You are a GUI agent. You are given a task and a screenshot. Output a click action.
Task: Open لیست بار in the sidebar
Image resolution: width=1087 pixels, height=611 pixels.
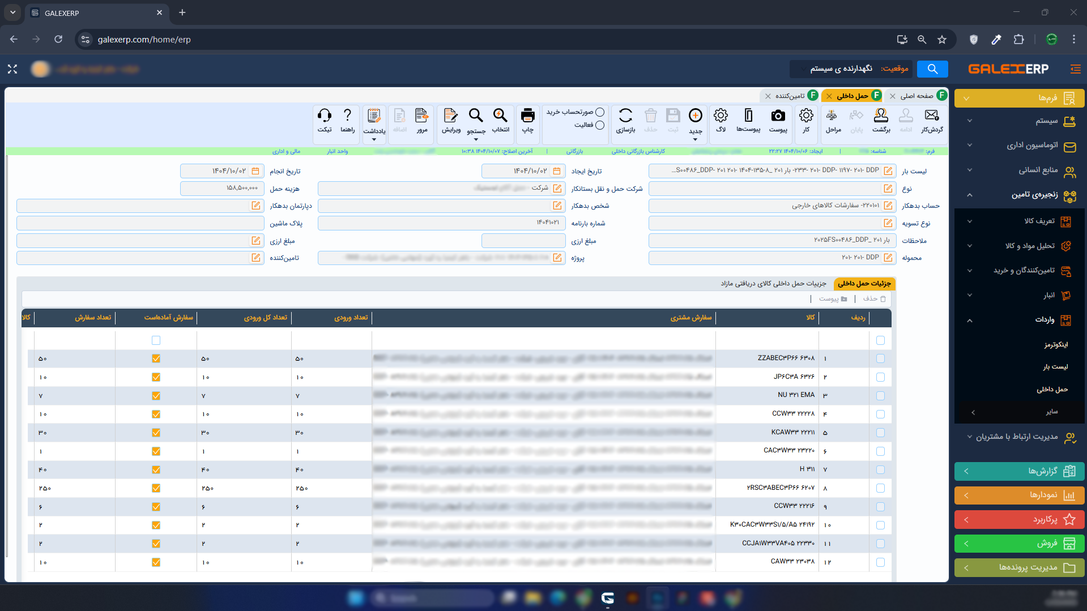point(1055,367)
